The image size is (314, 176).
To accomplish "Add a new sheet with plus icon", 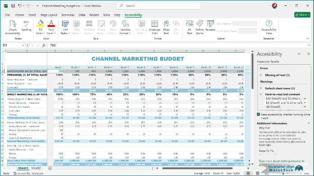I will tap(50, 168).
